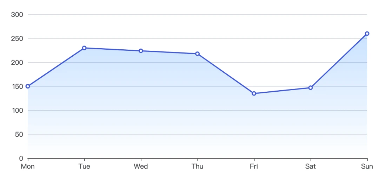Click the Monday data point on the line
Screen dimensions: 379x177
point(28,86)
